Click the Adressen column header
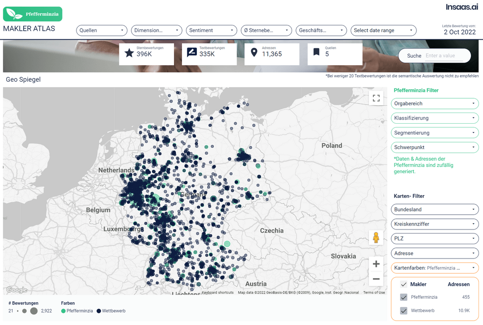 459,284
